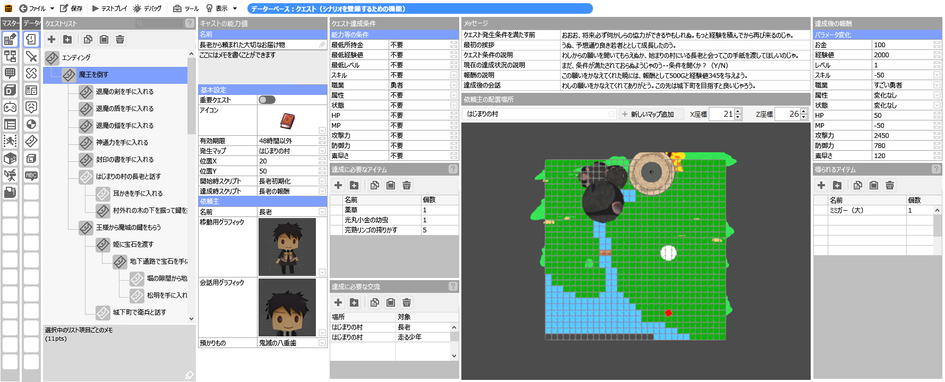Click the trash icon in the quest list toolbar
This screenshot has height=382, width=945.
point(120,39)
